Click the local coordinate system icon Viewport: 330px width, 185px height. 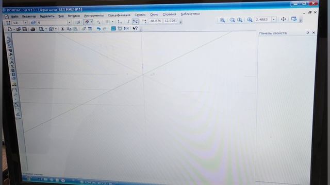pyautogui.click(x=120, y=22)
